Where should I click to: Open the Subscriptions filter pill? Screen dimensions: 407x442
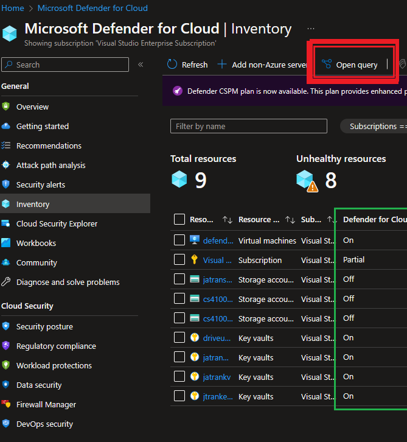pos(374,126)
